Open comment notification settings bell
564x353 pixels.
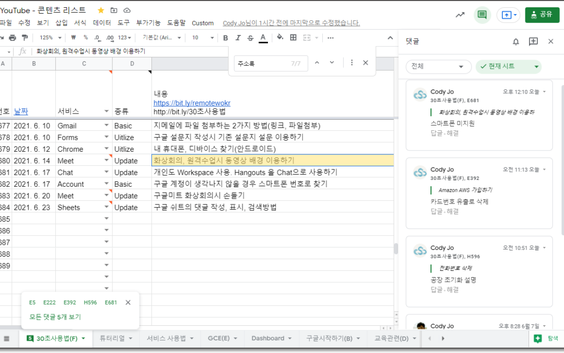[516, 41]
